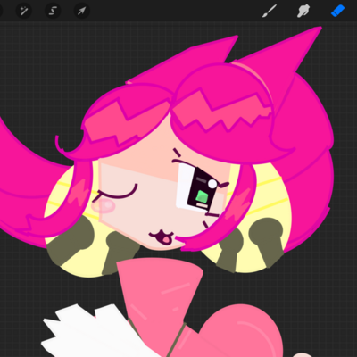Image resolution: width=357 pixels, height=357 pixels.
Task: Select the Transform arrow tool
Action: (x=82, y=11)
